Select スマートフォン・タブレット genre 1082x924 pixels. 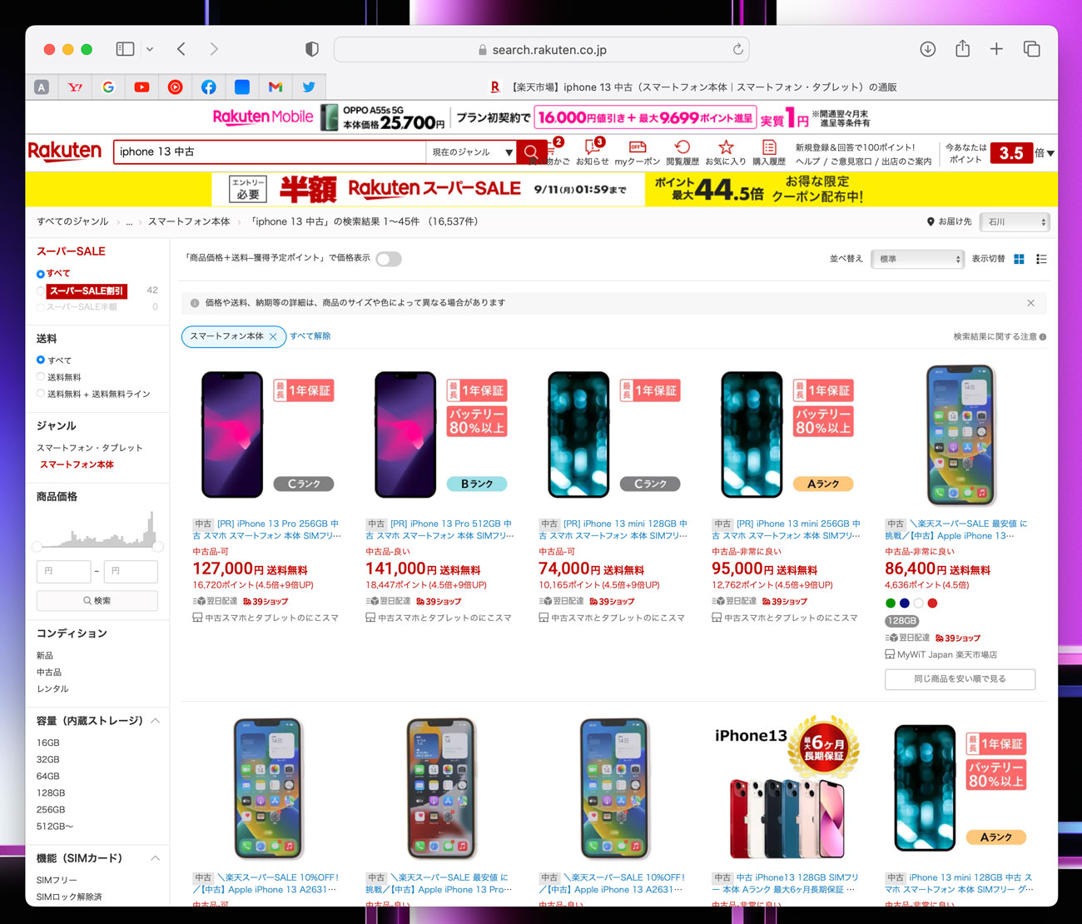(x=90, y=448)
